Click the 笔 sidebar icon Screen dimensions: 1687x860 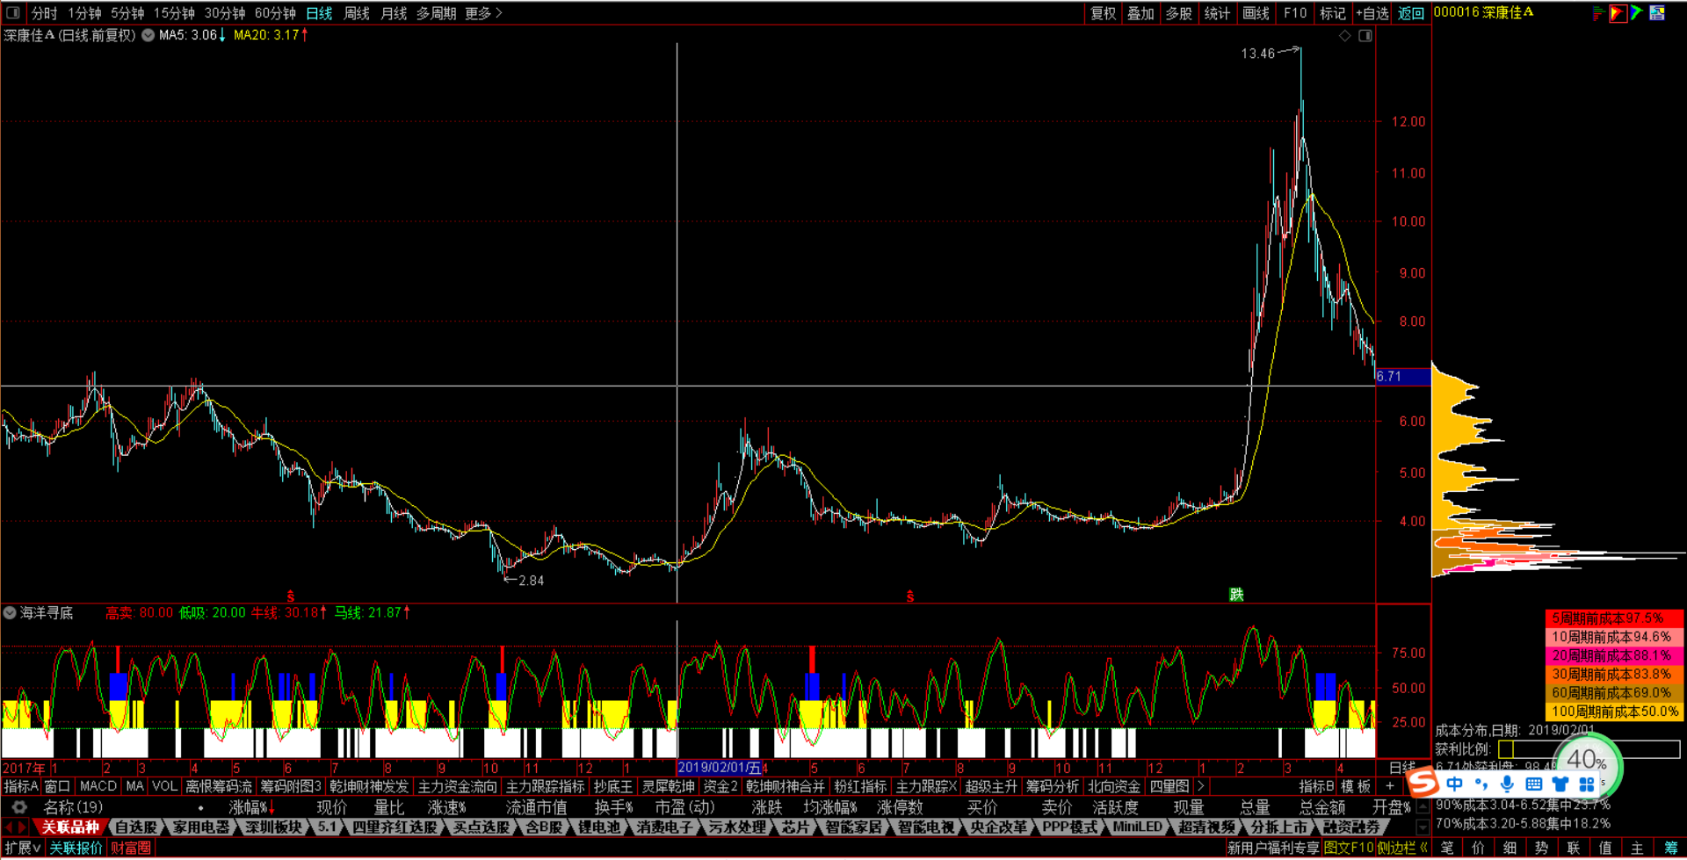coord(1446,848)
